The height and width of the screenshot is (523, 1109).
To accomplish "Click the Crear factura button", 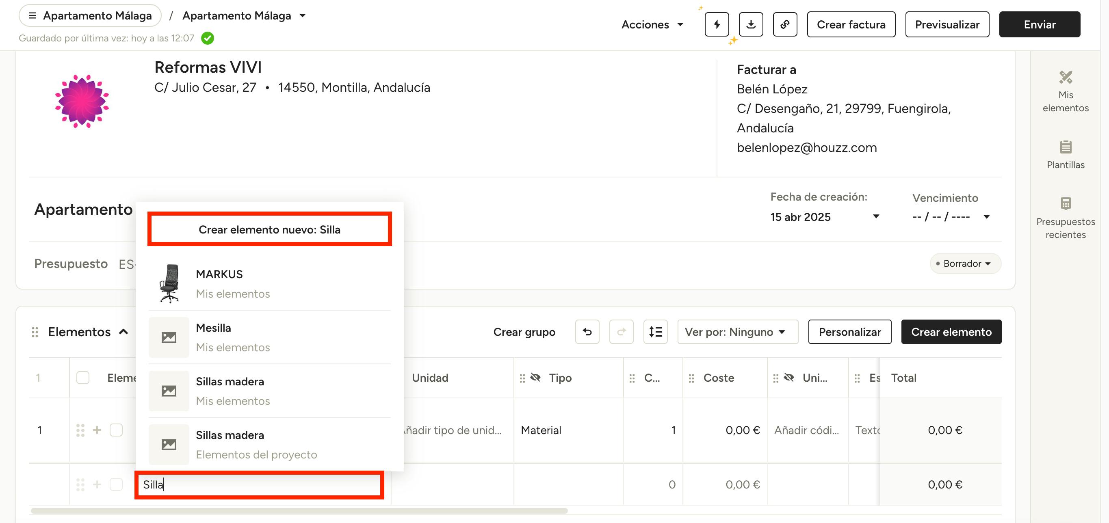I will tap(851, 24).
